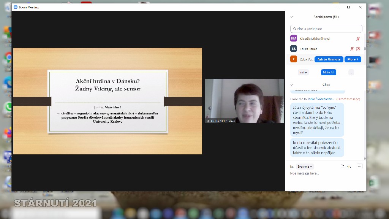Screen dimensions: 389x219
Task: Attach a file in chat
Action: point(346,167)
